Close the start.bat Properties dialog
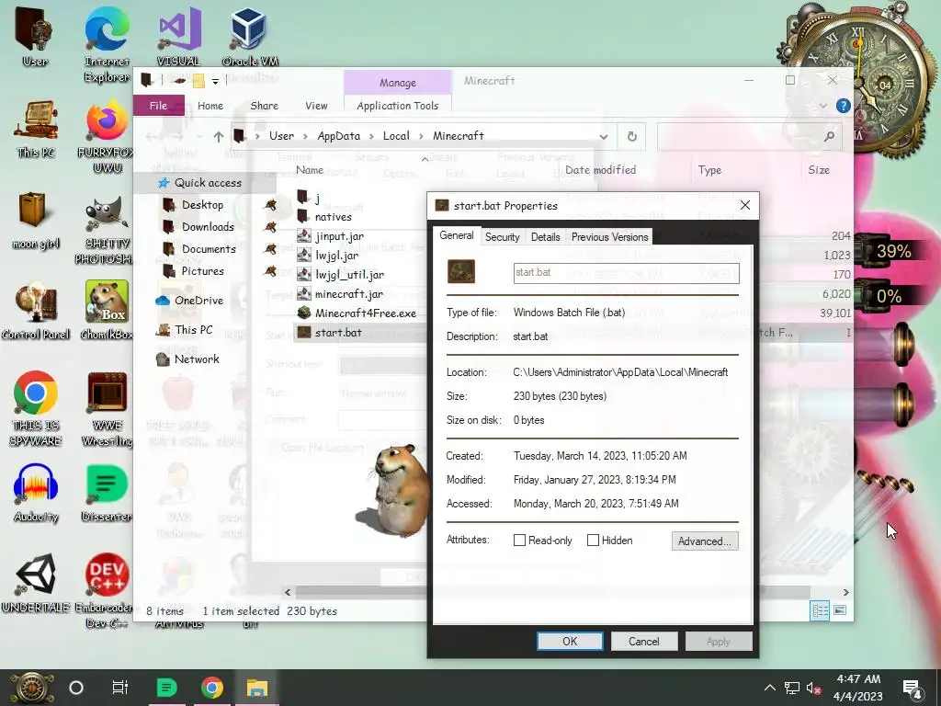 745,205
